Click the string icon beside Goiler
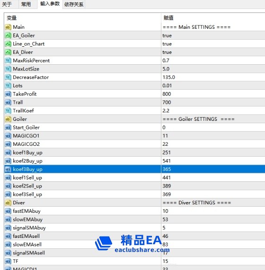 [x=8, y=119]
